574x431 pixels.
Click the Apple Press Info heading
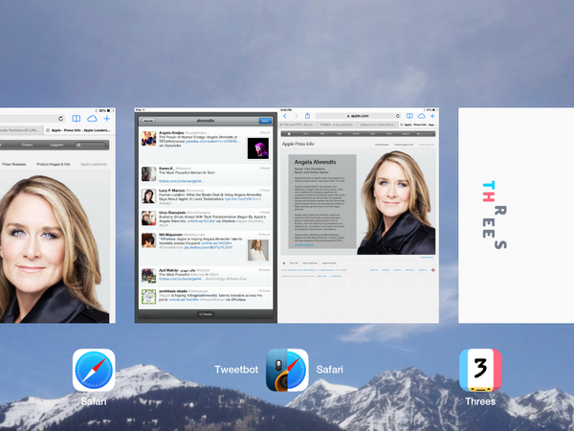298,144
